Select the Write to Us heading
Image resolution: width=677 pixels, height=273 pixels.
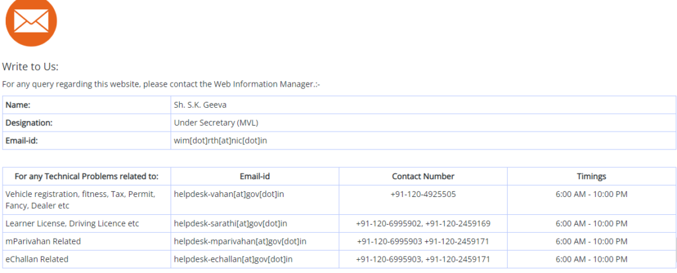[x=30, y=67]
